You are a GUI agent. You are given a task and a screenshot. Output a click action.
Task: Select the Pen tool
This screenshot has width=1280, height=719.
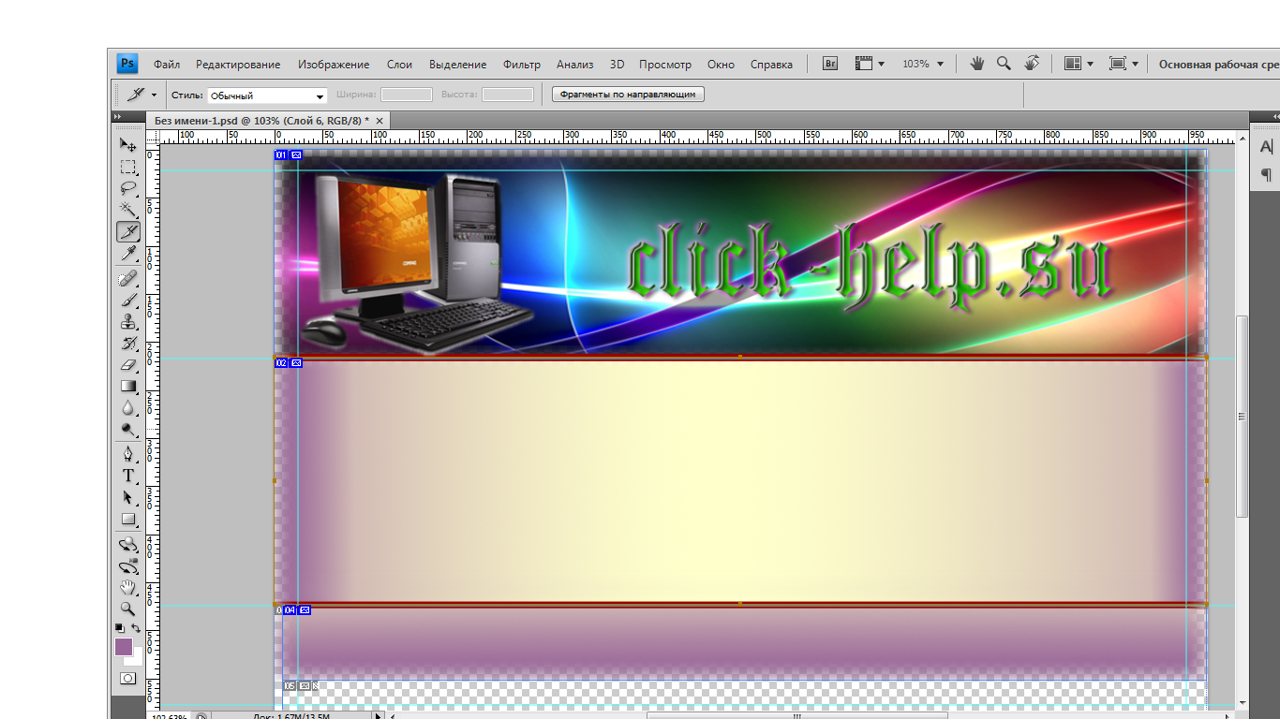(127, 454)
